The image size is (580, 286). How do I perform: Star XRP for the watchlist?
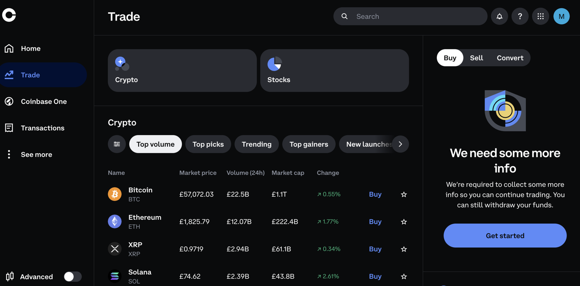[404, 249]
